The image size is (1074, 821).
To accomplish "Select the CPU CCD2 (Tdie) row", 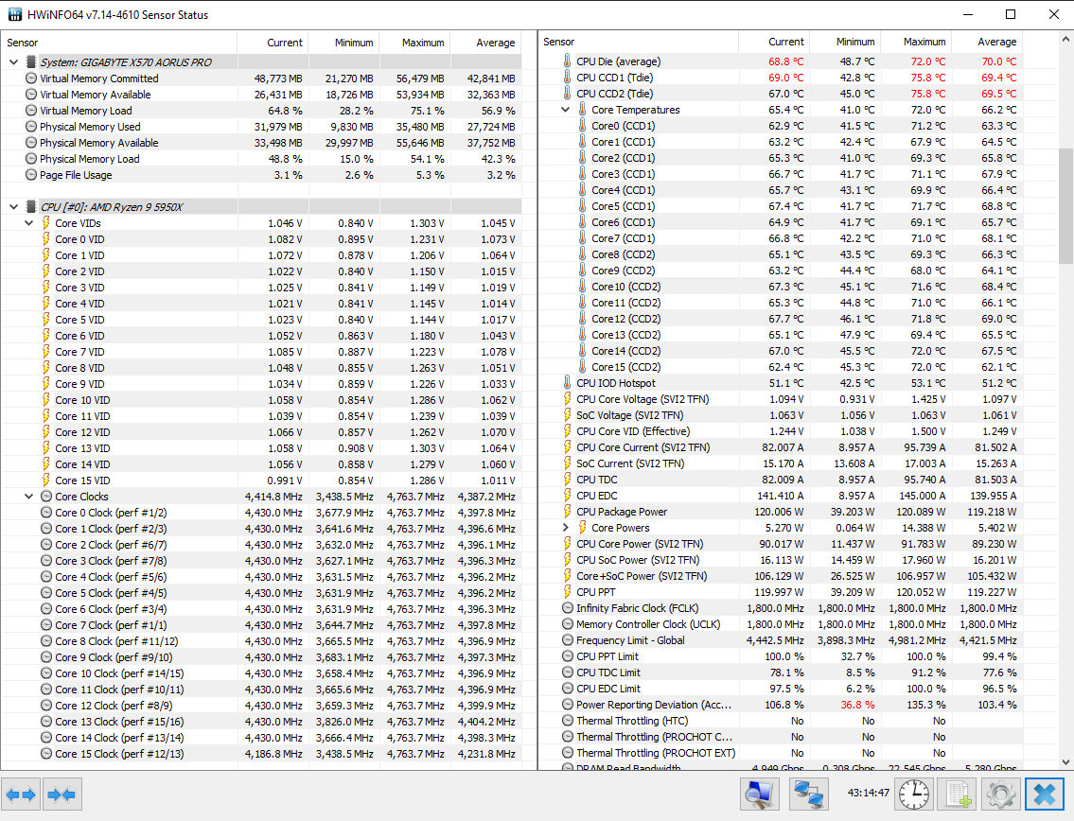I will pyautogui.click(x=781, y=93).
